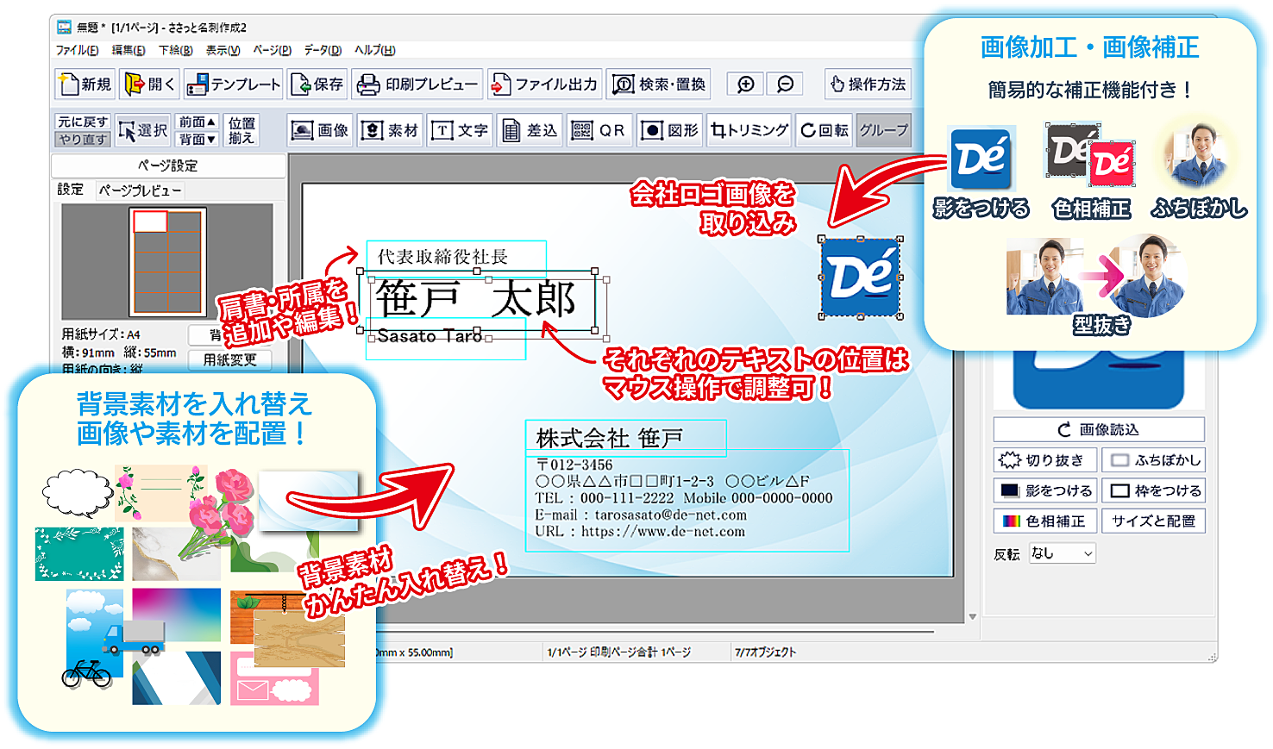Open the 反転 flip dropdown
Image resolution: width=1273 pixels, height=749 pixels.
[x=1063, y=553]
